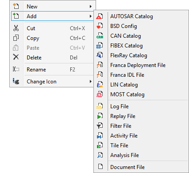Click the Analysis File magnifier icon
This screenshot has width=189, height=173.
pyautogui.click(x=100, y=155)
